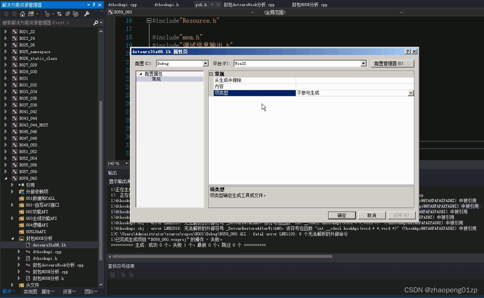Select 封包detoursHook分析.cpp in Solution Explorer
The width and height of the screenshot is (484, 298).
tap(58, 265)
